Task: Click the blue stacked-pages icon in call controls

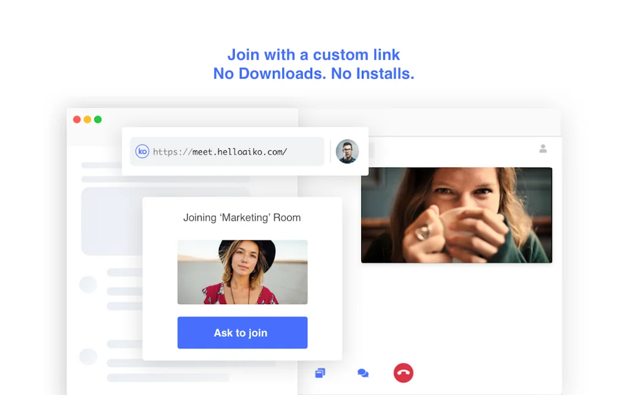Action: (320, 373)
